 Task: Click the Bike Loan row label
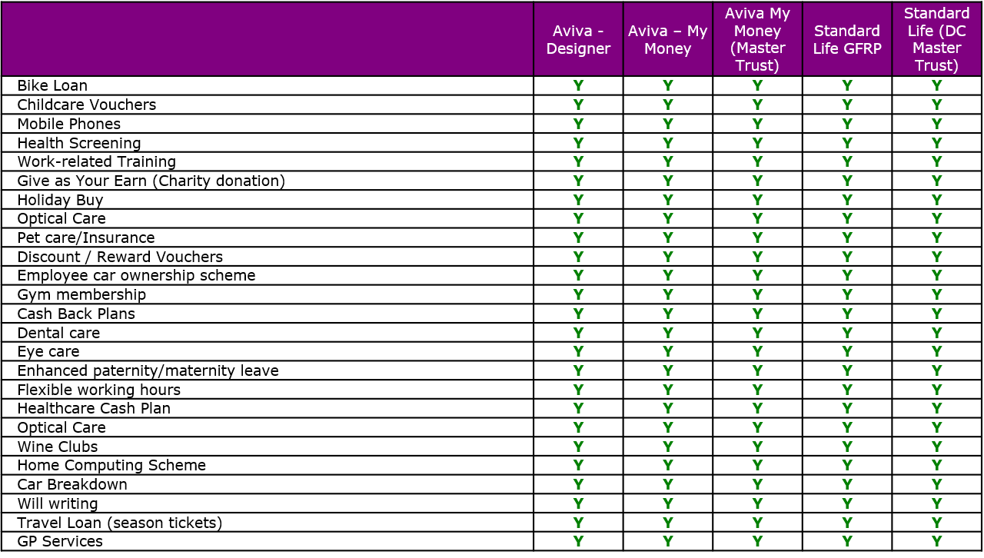pyautogui.click(x=52, y=85)
